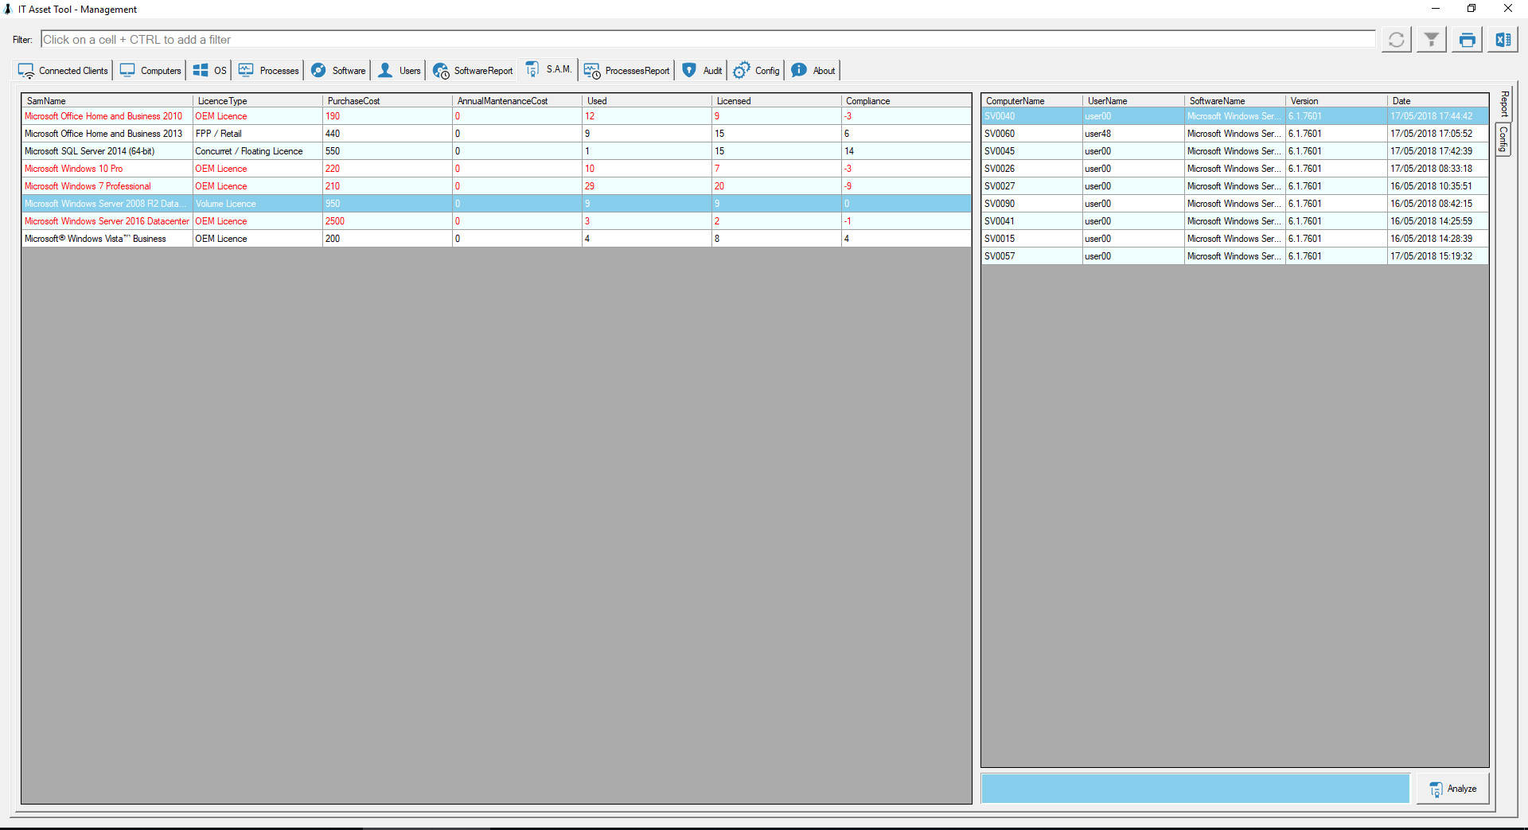The width and height of the screenshot is (1528, 830).
Task: Sort by Compliance column header
Action: coord(906,101)
